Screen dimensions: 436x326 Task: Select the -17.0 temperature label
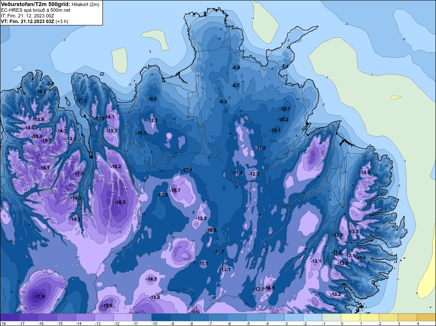78,174
